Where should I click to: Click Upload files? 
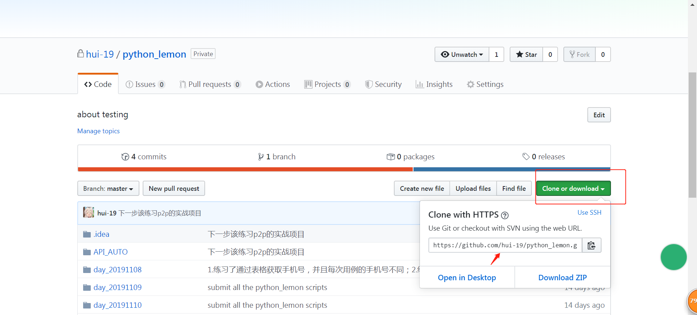pos(473,188)
